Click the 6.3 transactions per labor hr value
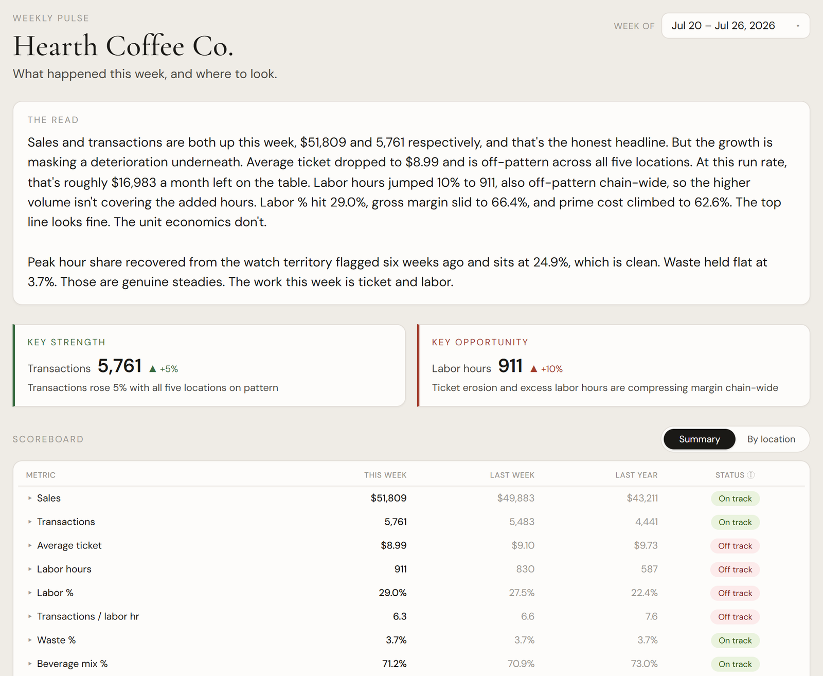Viewport: 823px width, 676px height. (x=400, y=616)
